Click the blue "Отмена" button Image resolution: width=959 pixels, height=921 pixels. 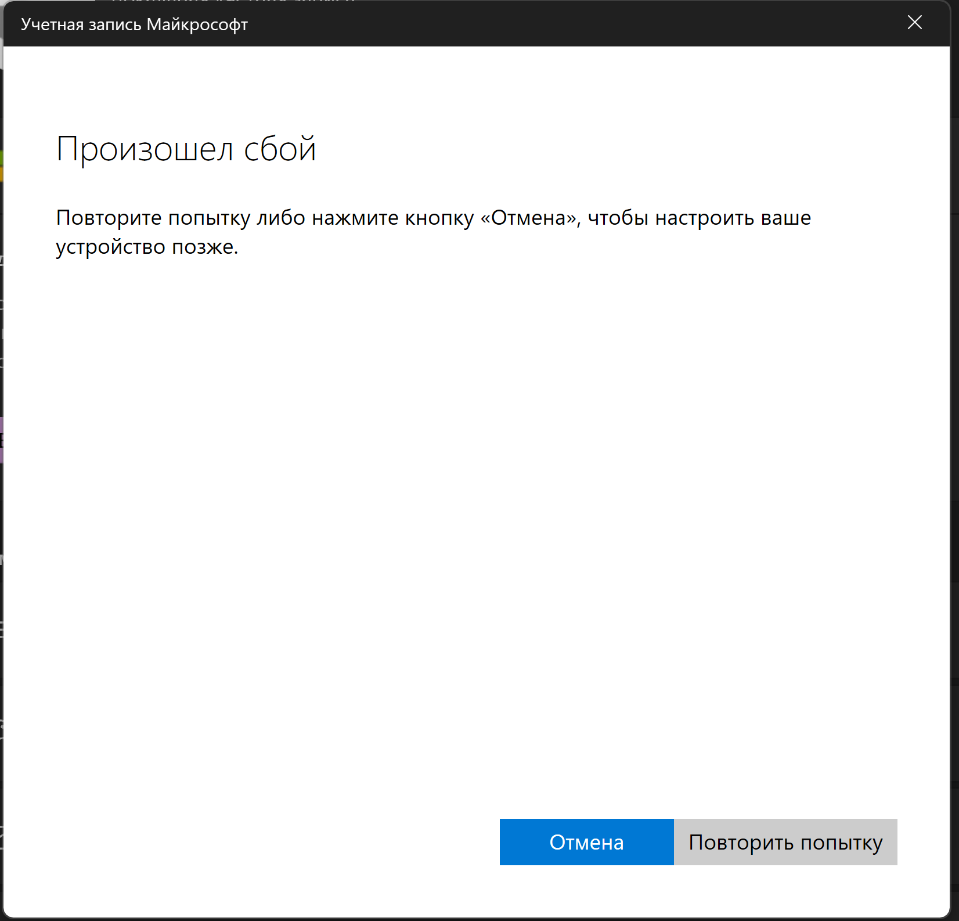pos(586,841)
